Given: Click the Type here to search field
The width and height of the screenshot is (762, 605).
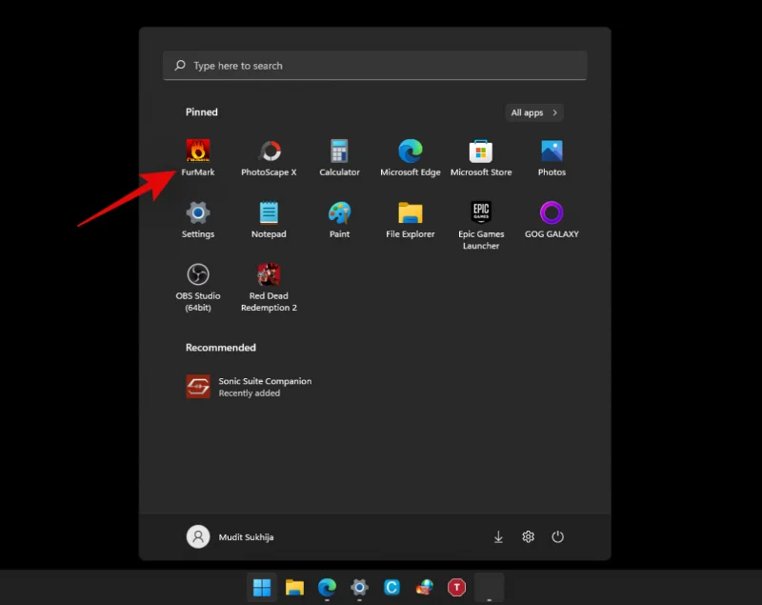Looking at the screenshot, I should [374, 65].
